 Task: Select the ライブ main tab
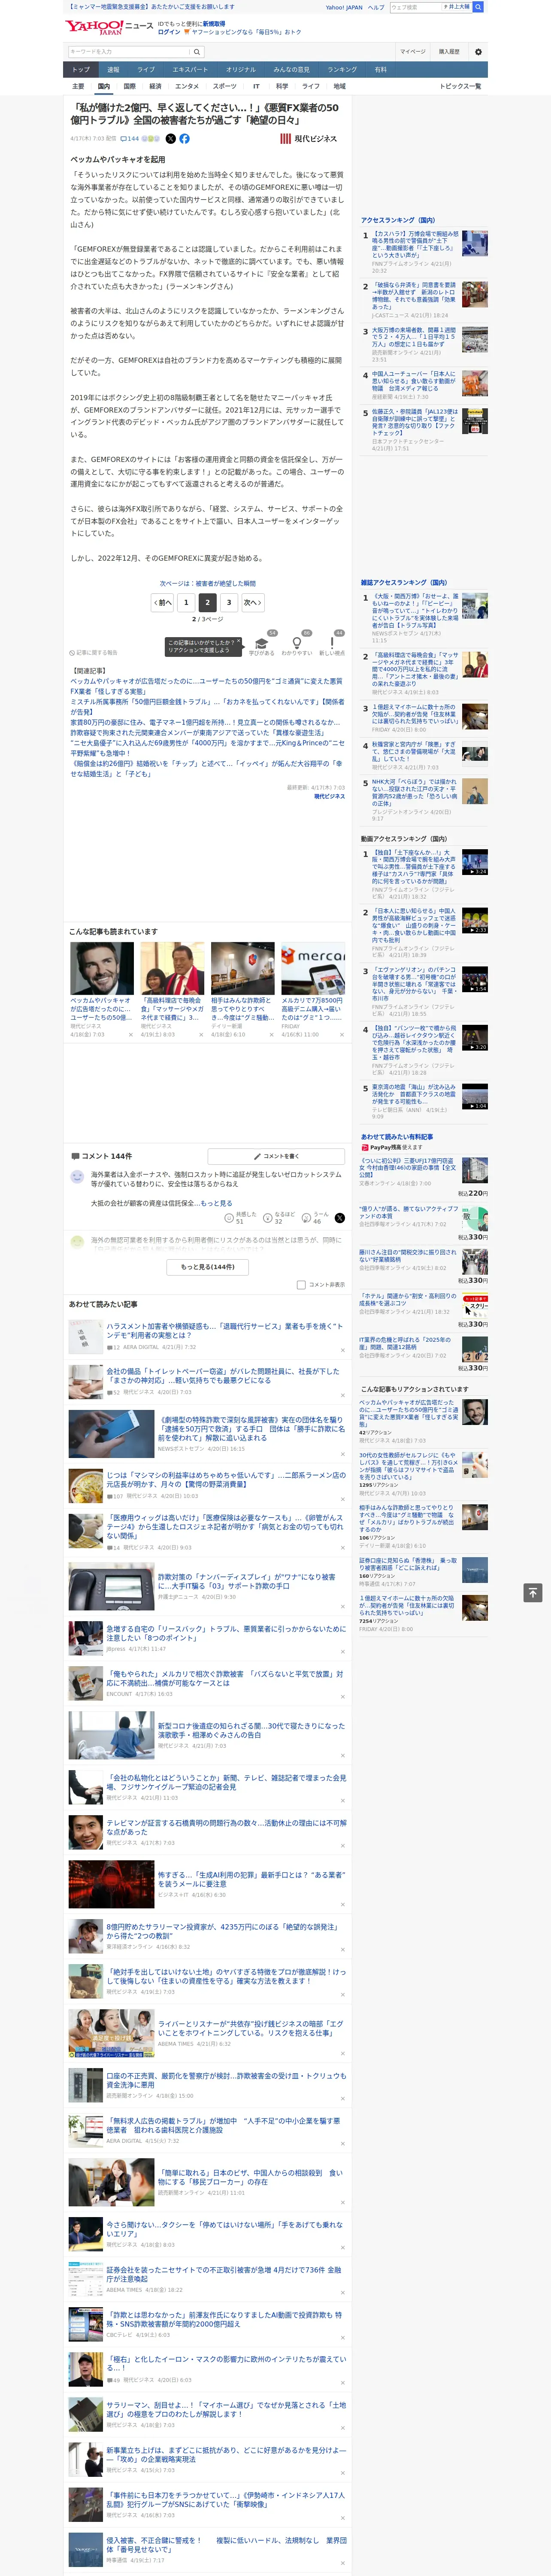pos(146,70)
